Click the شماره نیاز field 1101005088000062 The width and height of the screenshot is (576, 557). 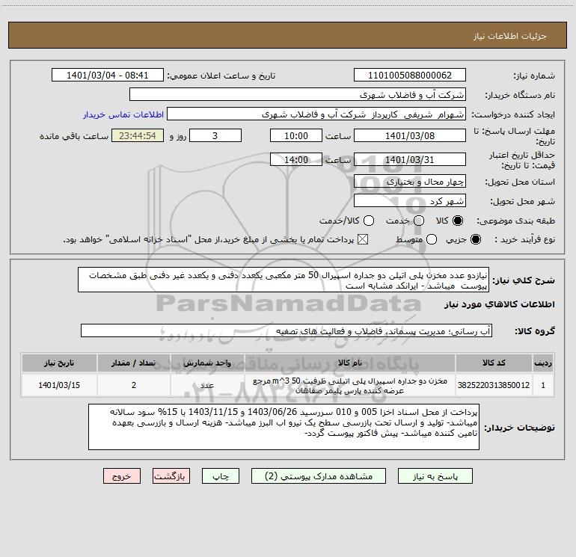(410, 75)
